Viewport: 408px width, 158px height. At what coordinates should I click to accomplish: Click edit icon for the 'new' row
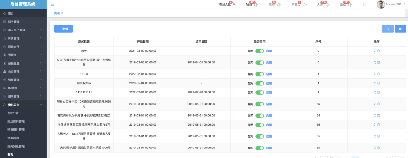pos(375,51)
